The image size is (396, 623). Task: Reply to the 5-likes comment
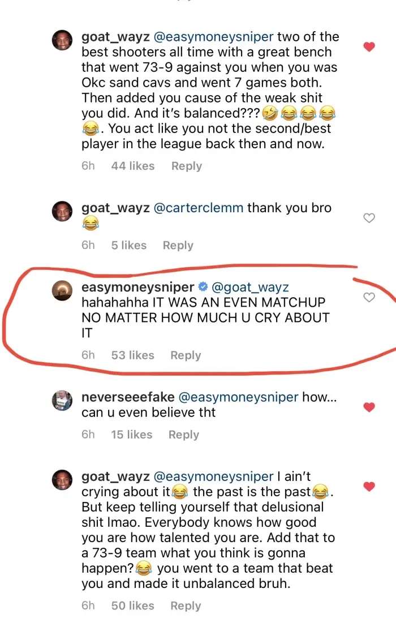[x=178, y=245]
